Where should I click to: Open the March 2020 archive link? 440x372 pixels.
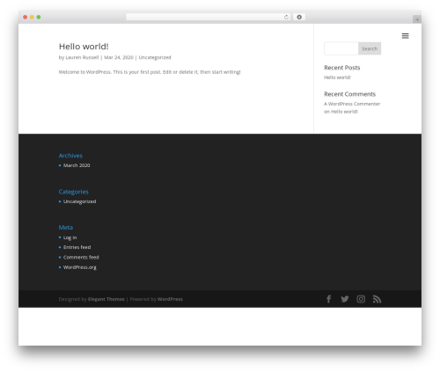(77, 165)
